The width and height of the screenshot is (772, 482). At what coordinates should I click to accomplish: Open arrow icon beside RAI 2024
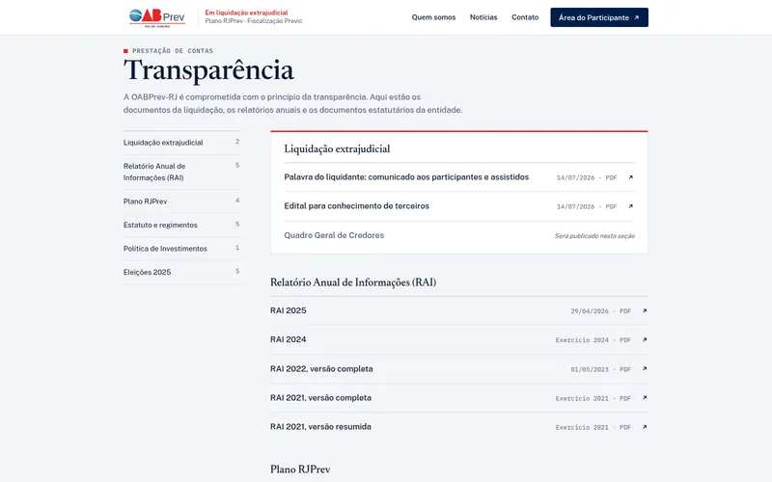645,340
